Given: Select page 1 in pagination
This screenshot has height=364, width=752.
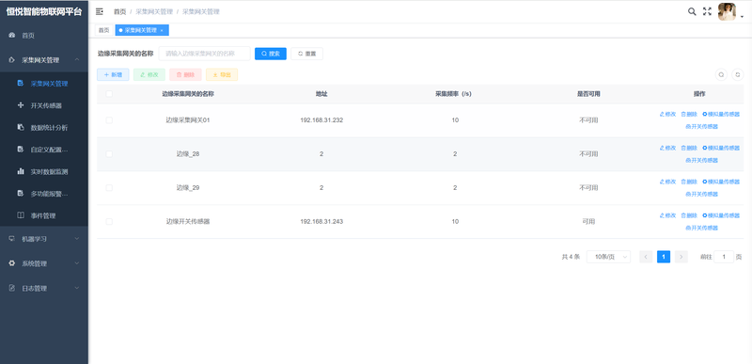Looking at the screenshot, I should [664, 257].
